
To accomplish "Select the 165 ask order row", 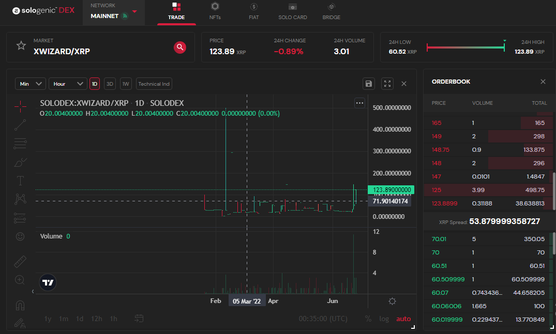I will [x=488, y=123].
